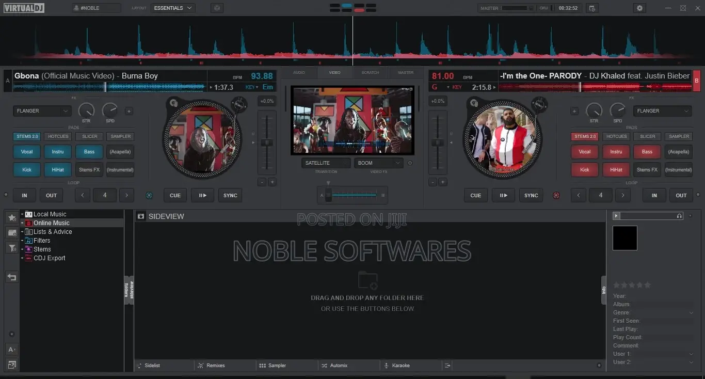Toggle the Bass stem pad on deck B
Image resolution: width=705 pixels, height=379 pixels.
pyautogui.click(x=647, y=152)
